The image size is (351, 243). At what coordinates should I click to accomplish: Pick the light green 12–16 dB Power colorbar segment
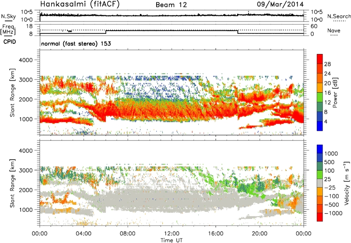[x=320, y=98]
